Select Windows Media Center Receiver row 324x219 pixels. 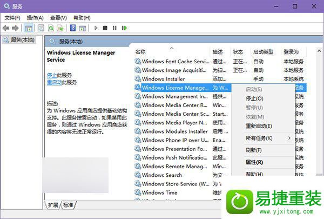click(x=183, y=105)
